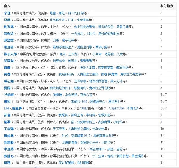Open the 张慧雯 guest link
The image size is (179, 168).
click(9, 40)
